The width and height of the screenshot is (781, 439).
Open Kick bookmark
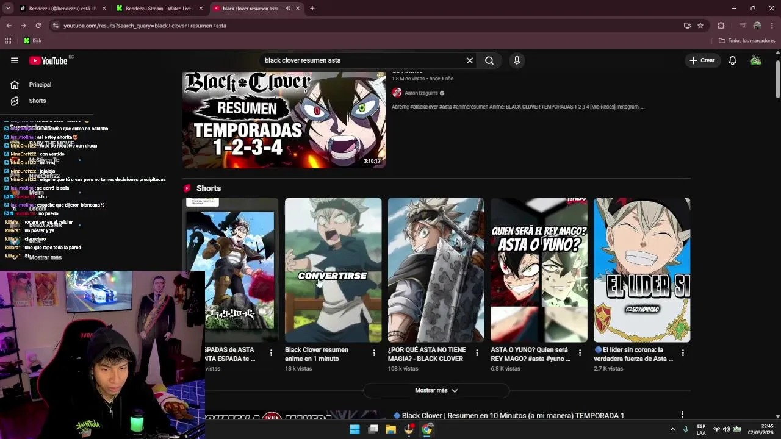coord(32,41)
